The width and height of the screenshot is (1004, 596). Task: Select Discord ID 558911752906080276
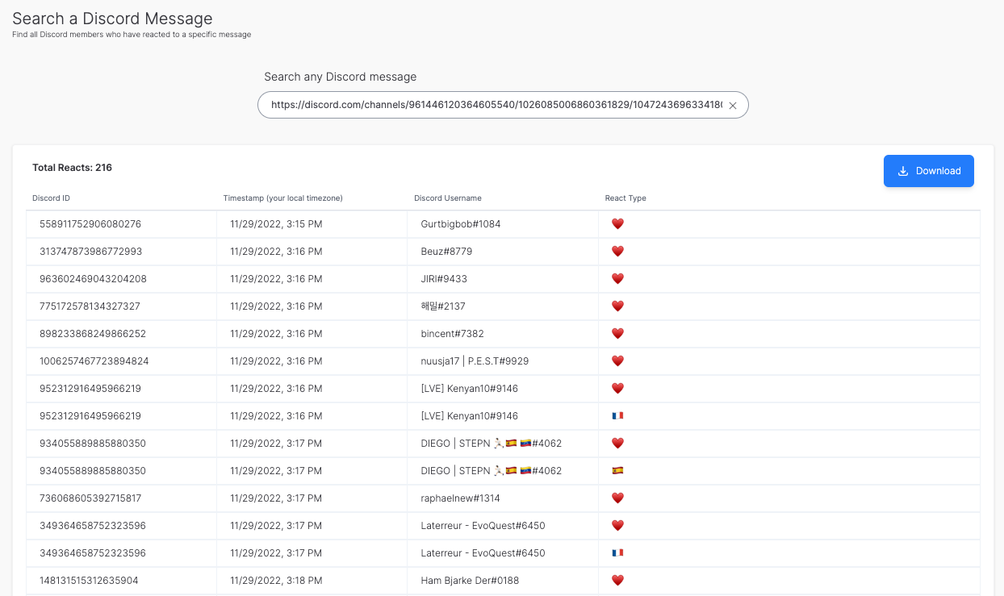coord(90,224)
